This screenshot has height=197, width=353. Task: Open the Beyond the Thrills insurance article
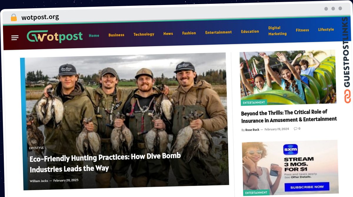tap(289, 116)
